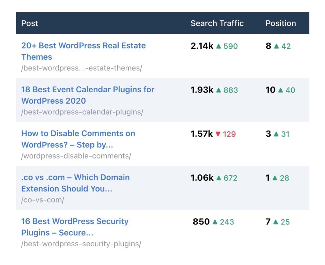The width and height of the screenshot is (325, 265).
Task: Click the up arrow beside position change 25
Action: coord(276,222)
